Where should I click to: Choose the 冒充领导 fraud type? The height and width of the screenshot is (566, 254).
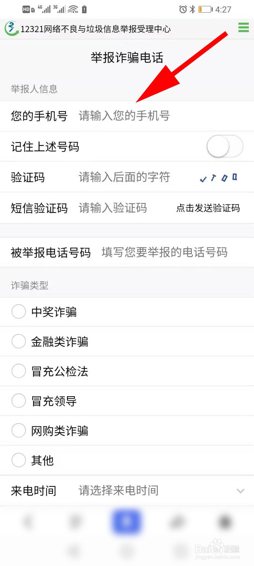[x=19, y=401]
